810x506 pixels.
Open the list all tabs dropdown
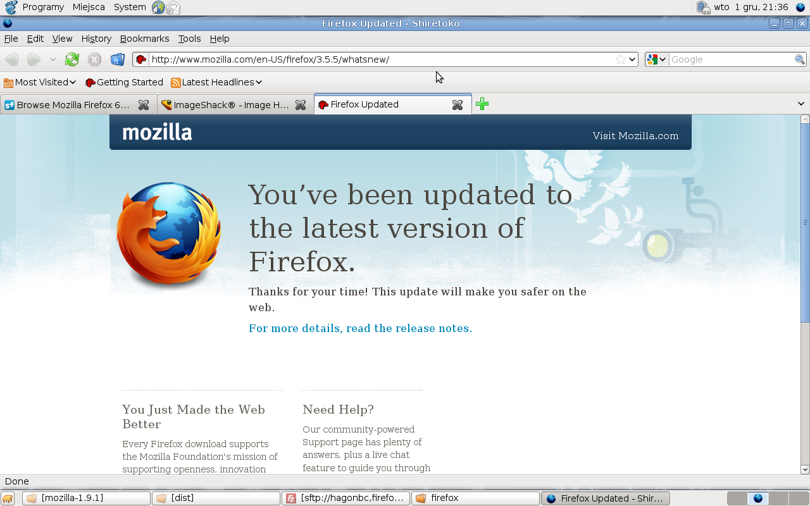point(801,104)
